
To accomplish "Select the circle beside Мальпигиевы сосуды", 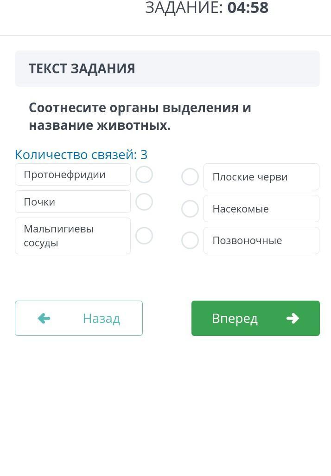I will coord(144,236).
